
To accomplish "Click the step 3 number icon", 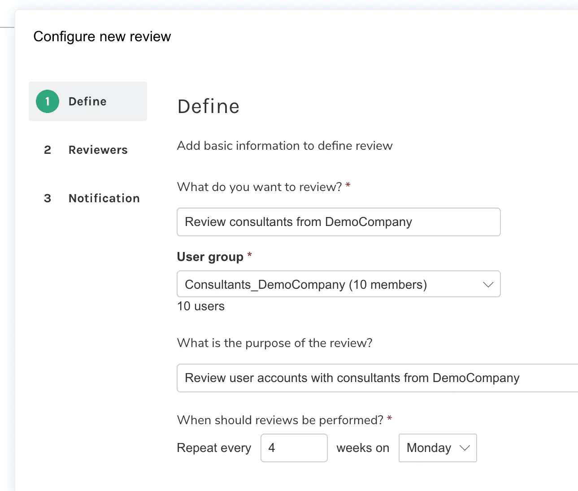I will [x=48, y=198].
